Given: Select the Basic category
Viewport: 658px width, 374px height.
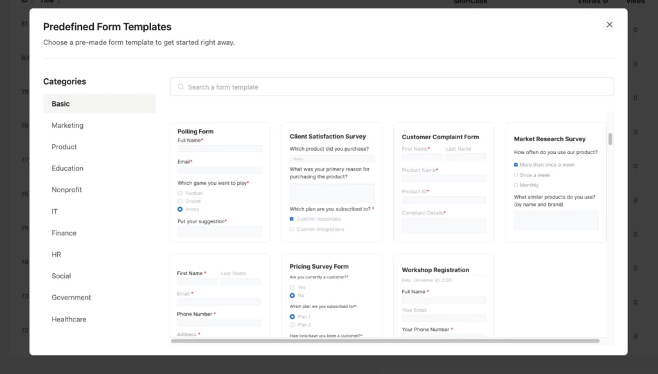Looking at the screenshot, I should (100, 103).
